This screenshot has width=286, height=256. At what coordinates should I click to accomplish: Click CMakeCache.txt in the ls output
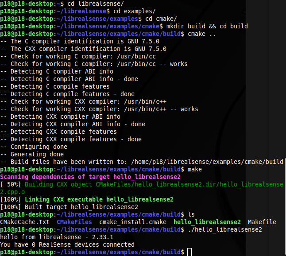click(x=25, y=222)
